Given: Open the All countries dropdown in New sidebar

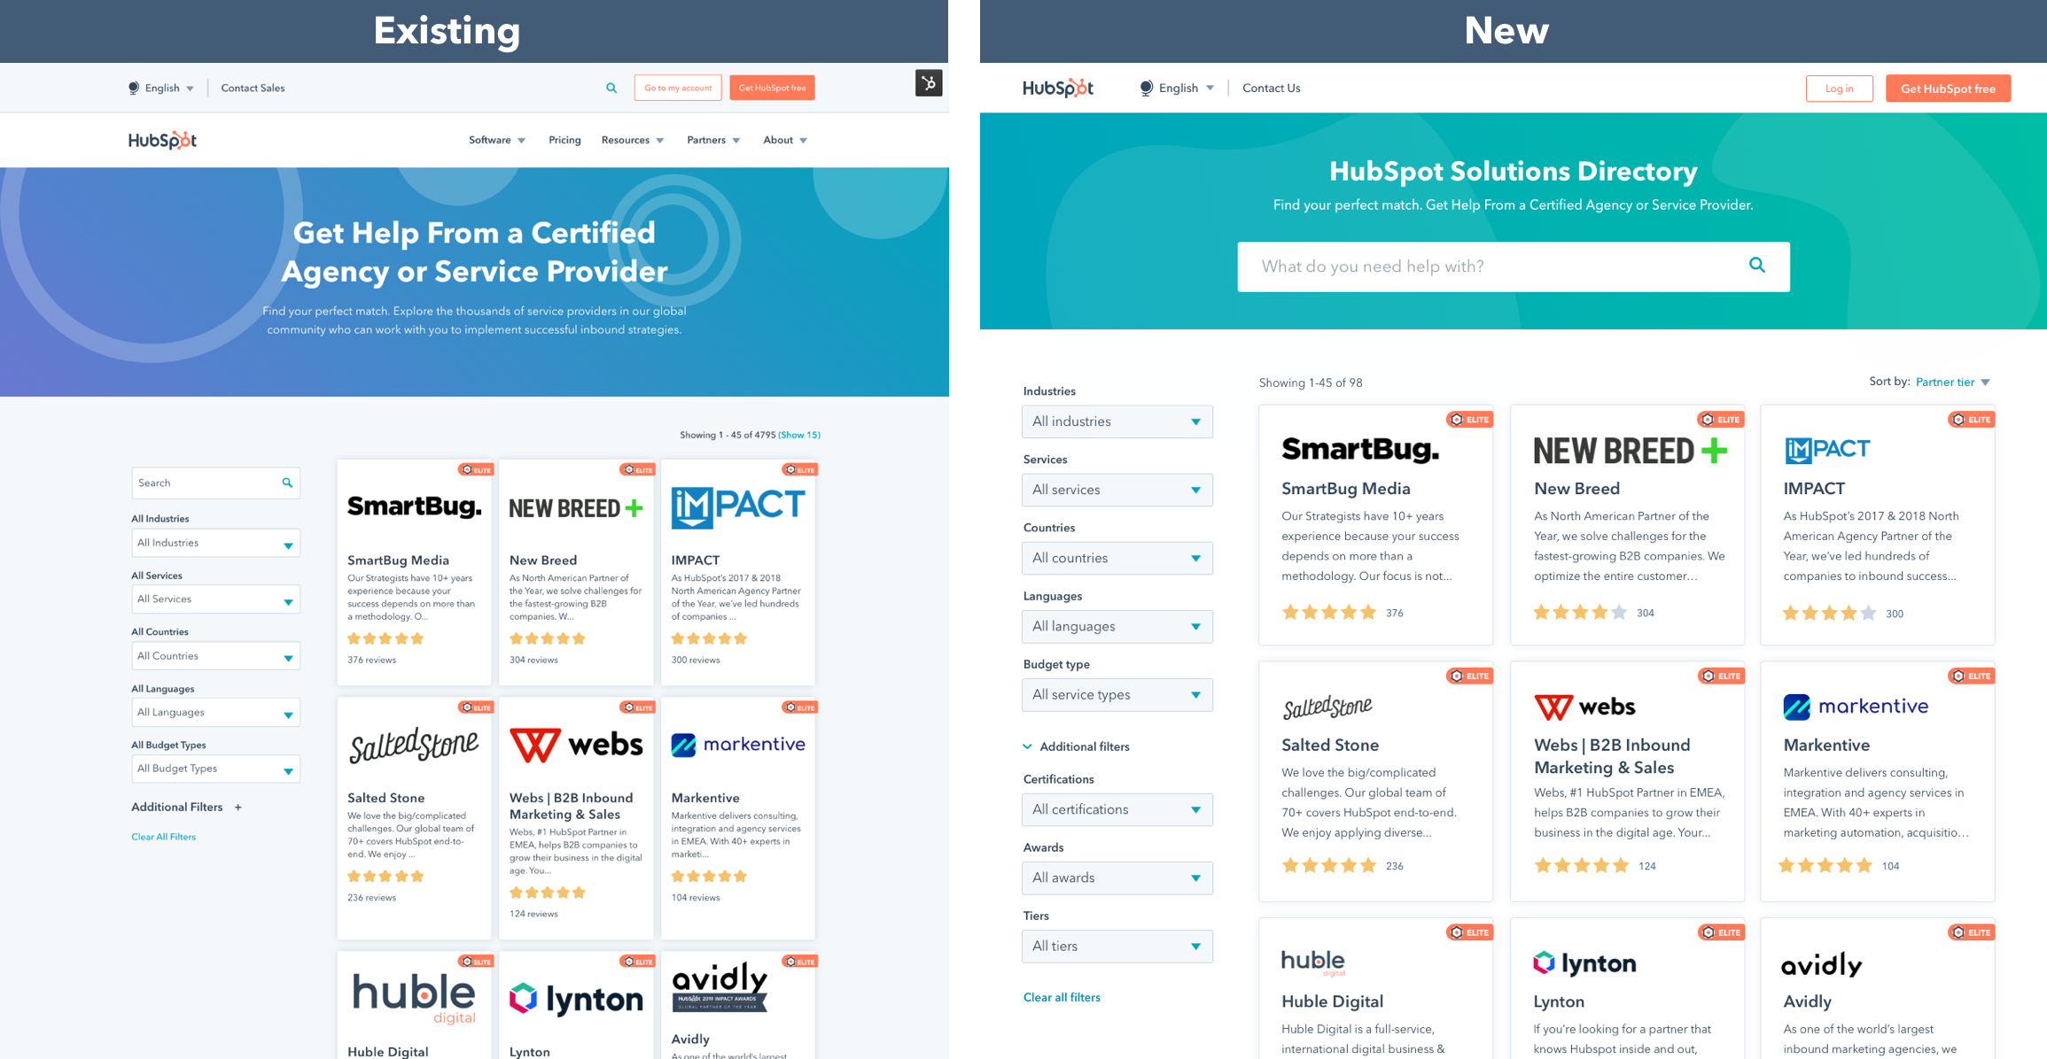Looking at the screenshot, I should point(1117,558).
